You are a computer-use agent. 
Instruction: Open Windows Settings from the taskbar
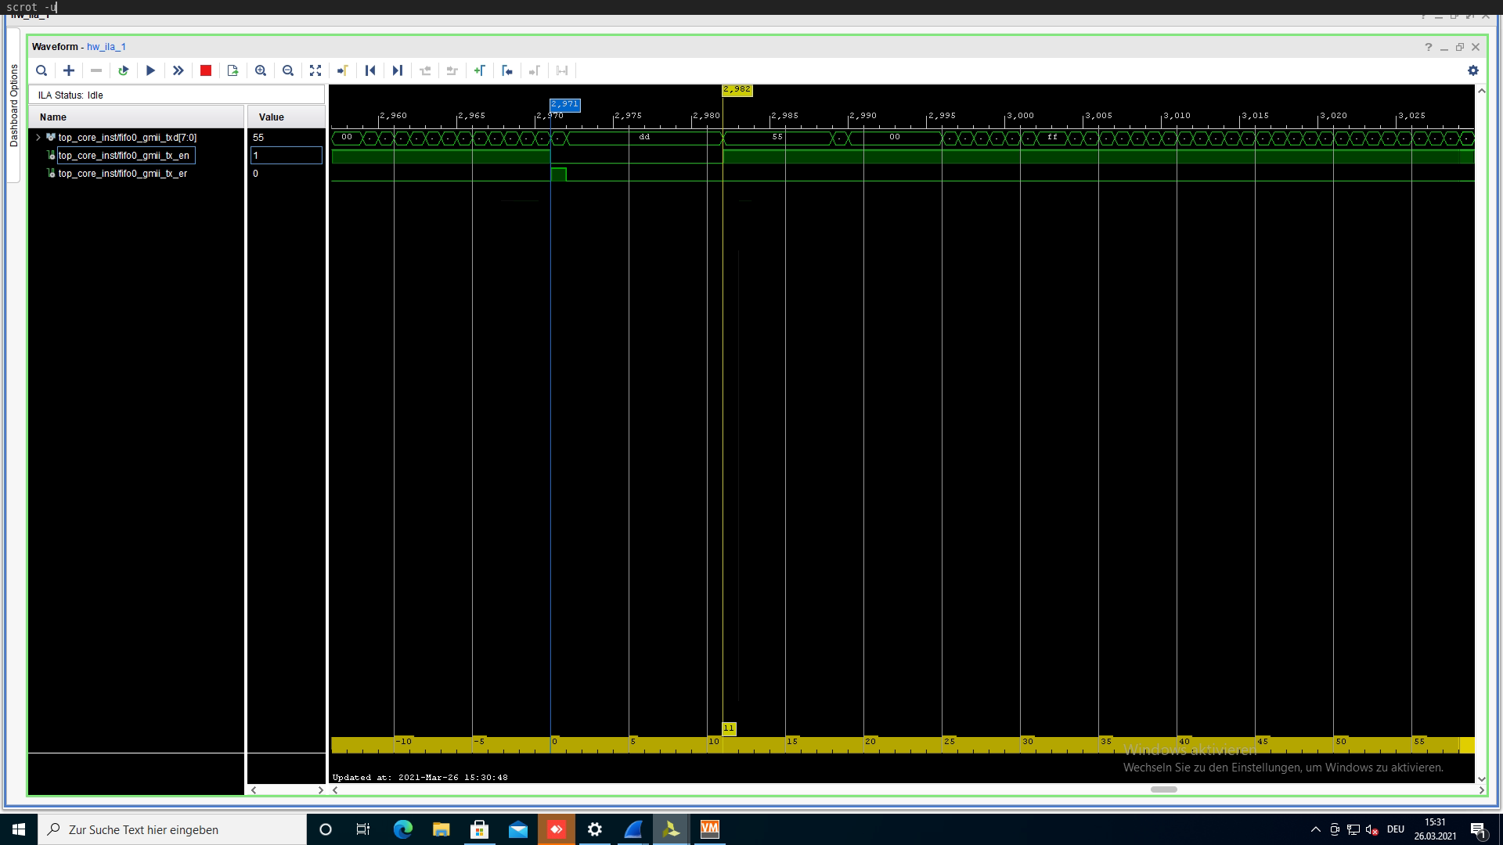(x=595, y=829)
